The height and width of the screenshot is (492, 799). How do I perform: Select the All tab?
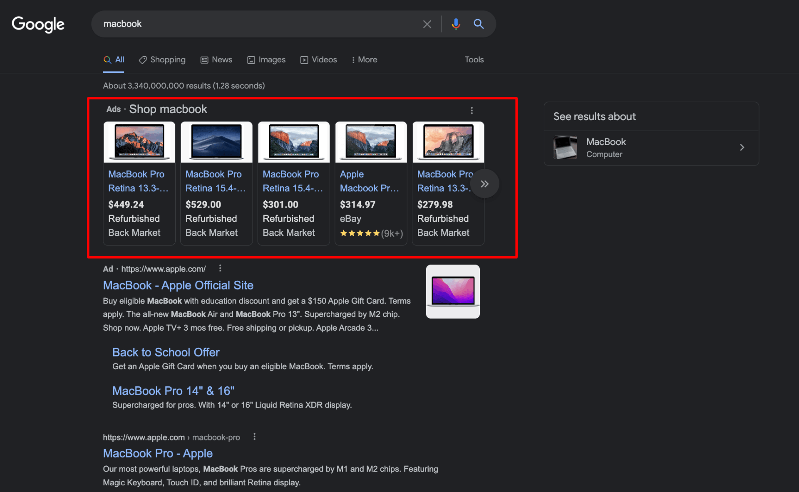[114, 60]
